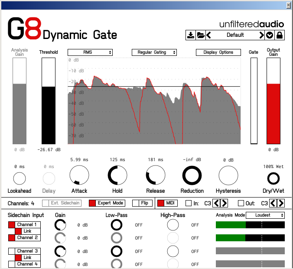Screen dimensions: 293x269
Task: Go to previous preset arrow
Action: coord(209,36)
